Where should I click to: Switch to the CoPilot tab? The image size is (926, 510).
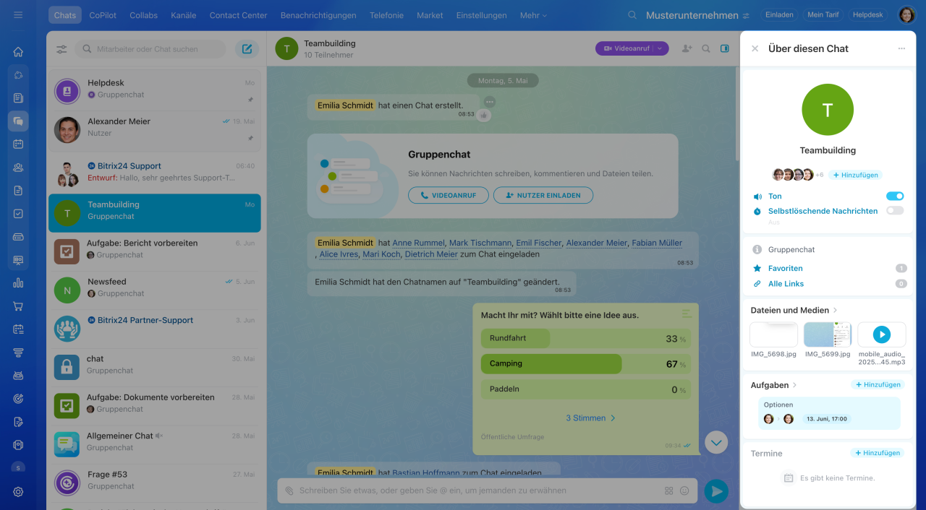pyautogui.click(x=104, y=15)
